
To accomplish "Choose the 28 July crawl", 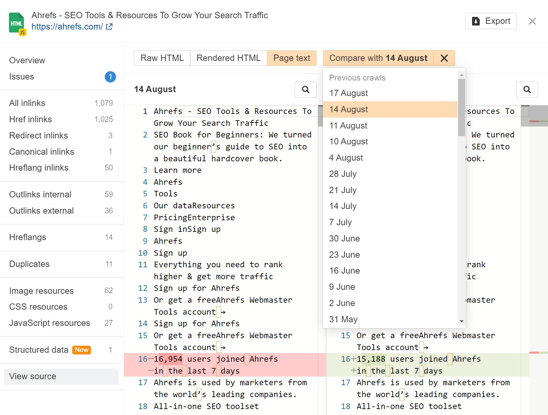I will coord(343,174).
